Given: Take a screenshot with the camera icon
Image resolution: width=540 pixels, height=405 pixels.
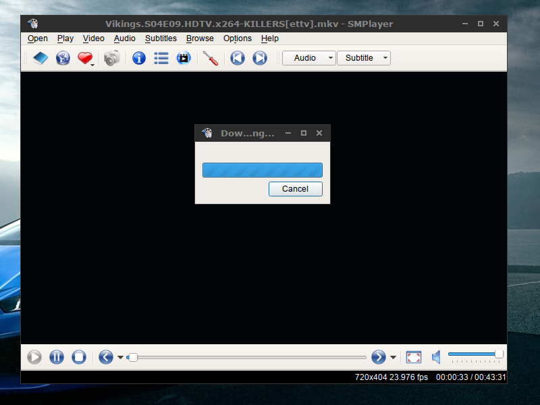Looking at the screenshot, I should coord(112,58).
